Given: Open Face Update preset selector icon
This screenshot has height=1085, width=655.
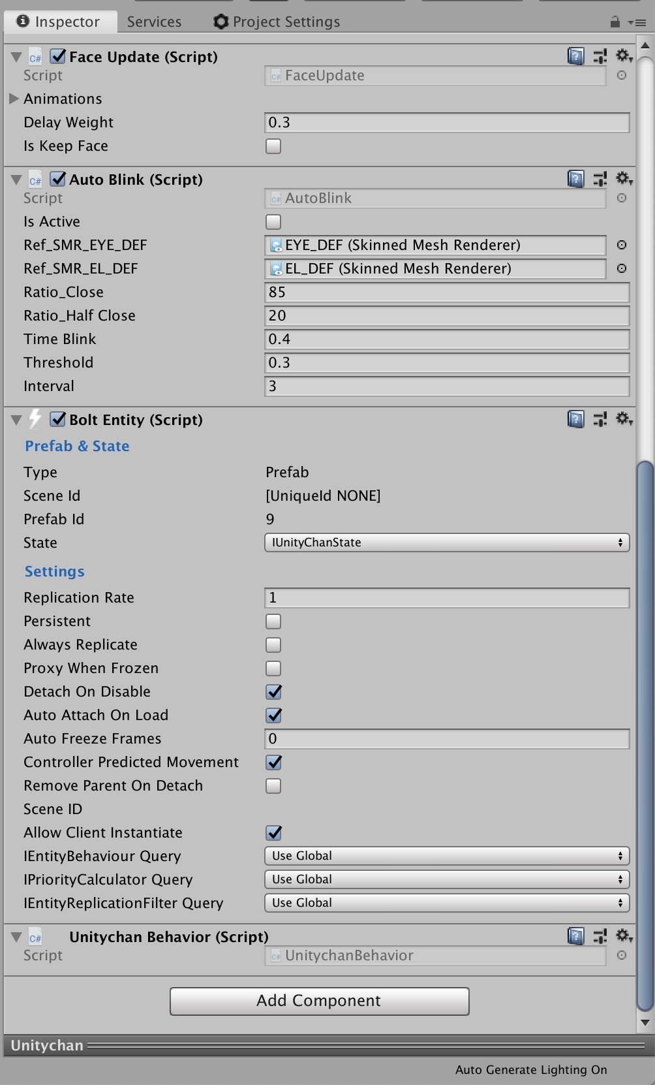Looking at the screenshot, I should [600, 56].
